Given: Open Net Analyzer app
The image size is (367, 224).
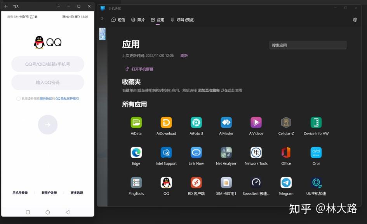Looking at the screenshot, I should point(226,152).
